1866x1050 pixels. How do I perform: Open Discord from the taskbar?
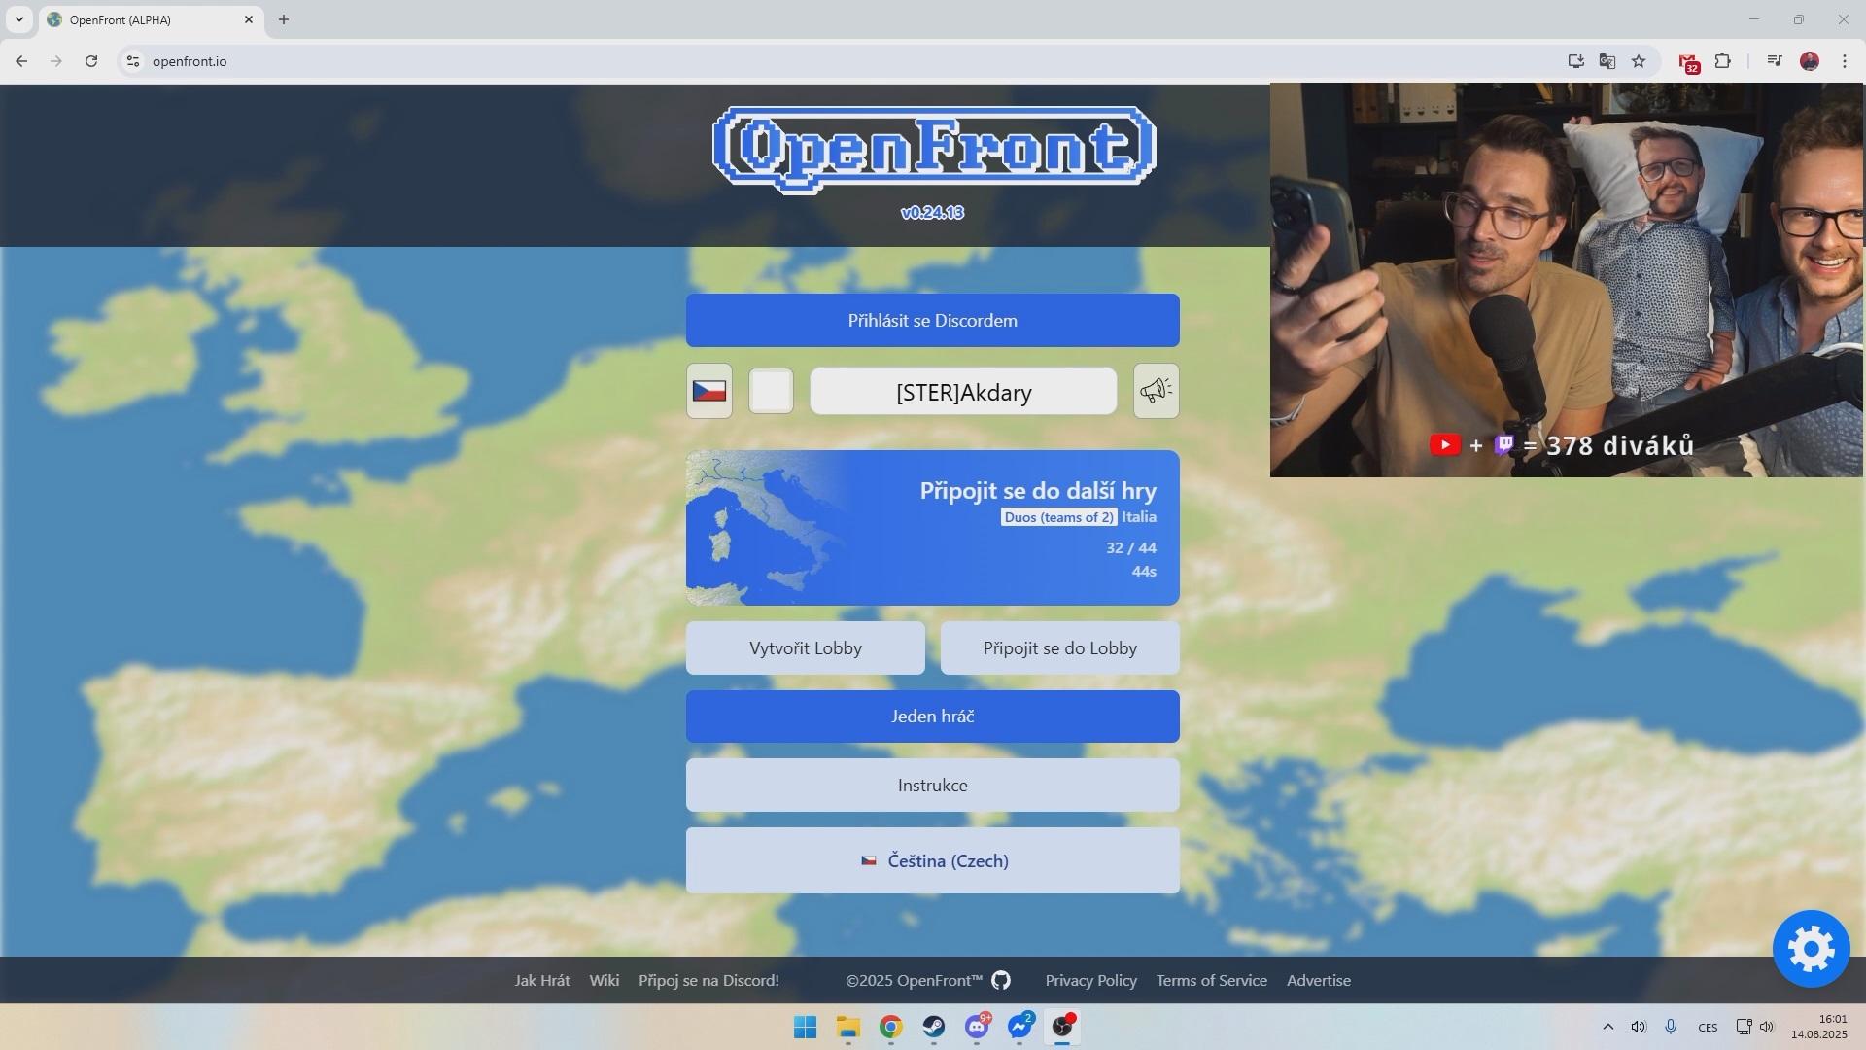click(x=977, y=1027)
